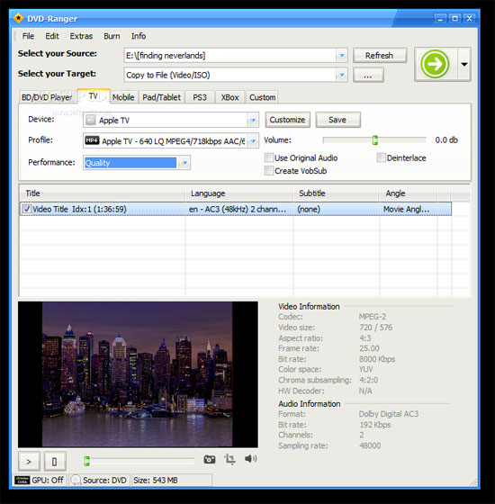Viewport: 495px width, 504px height.
Task: Open the Performance dropdown set to Quality
Action: (184, 163)
